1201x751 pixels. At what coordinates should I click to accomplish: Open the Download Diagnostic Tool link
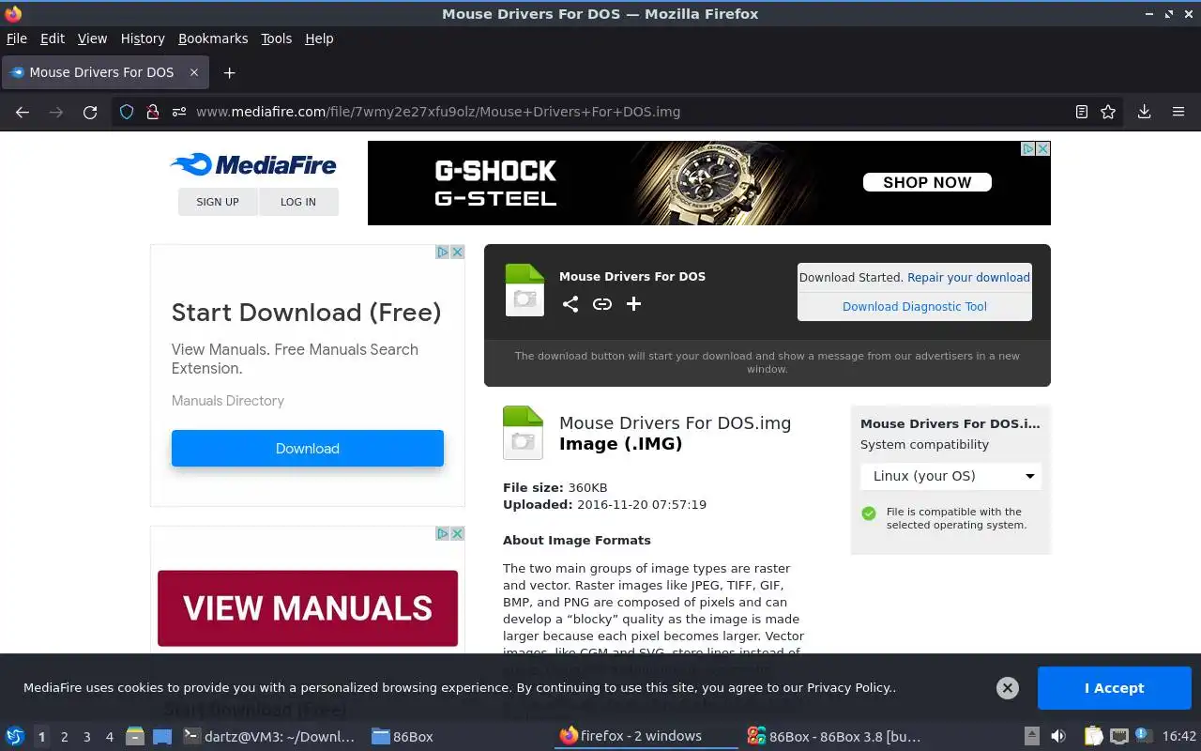point(915,306)
